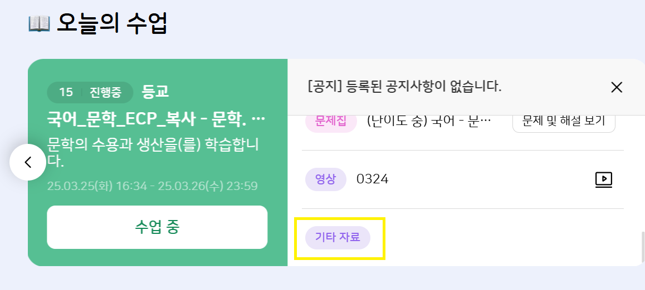
Task: Click the 등교 label
Action: pos(155,92)
